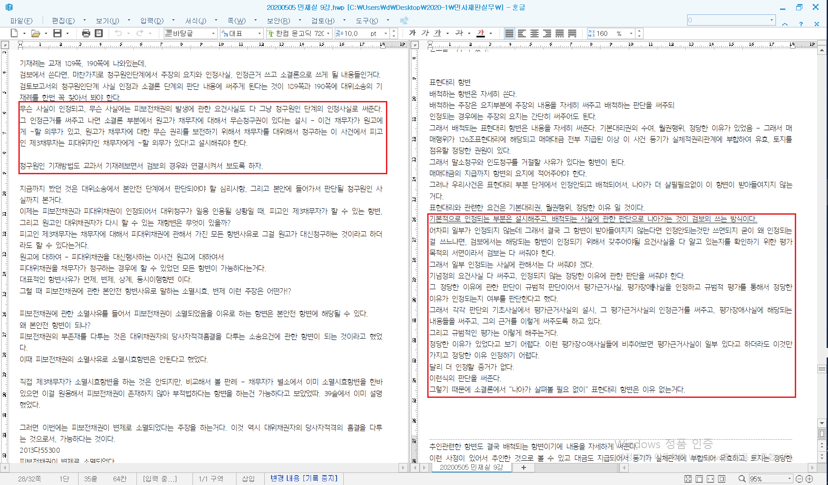Expand the 보기(U) menu arrow
The image size is (828, 485).
pos(129,20)
